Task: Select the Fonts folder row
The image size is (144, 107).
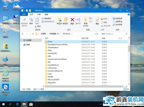Action: tap(86, 42)
